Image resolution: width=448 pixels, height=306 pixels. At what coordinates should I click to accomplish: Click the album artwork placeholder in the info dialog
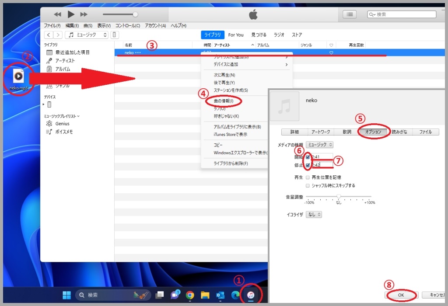point(284,107)
